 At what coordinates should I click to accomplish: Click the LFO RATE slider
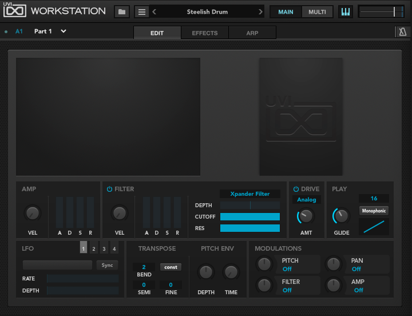82,278
